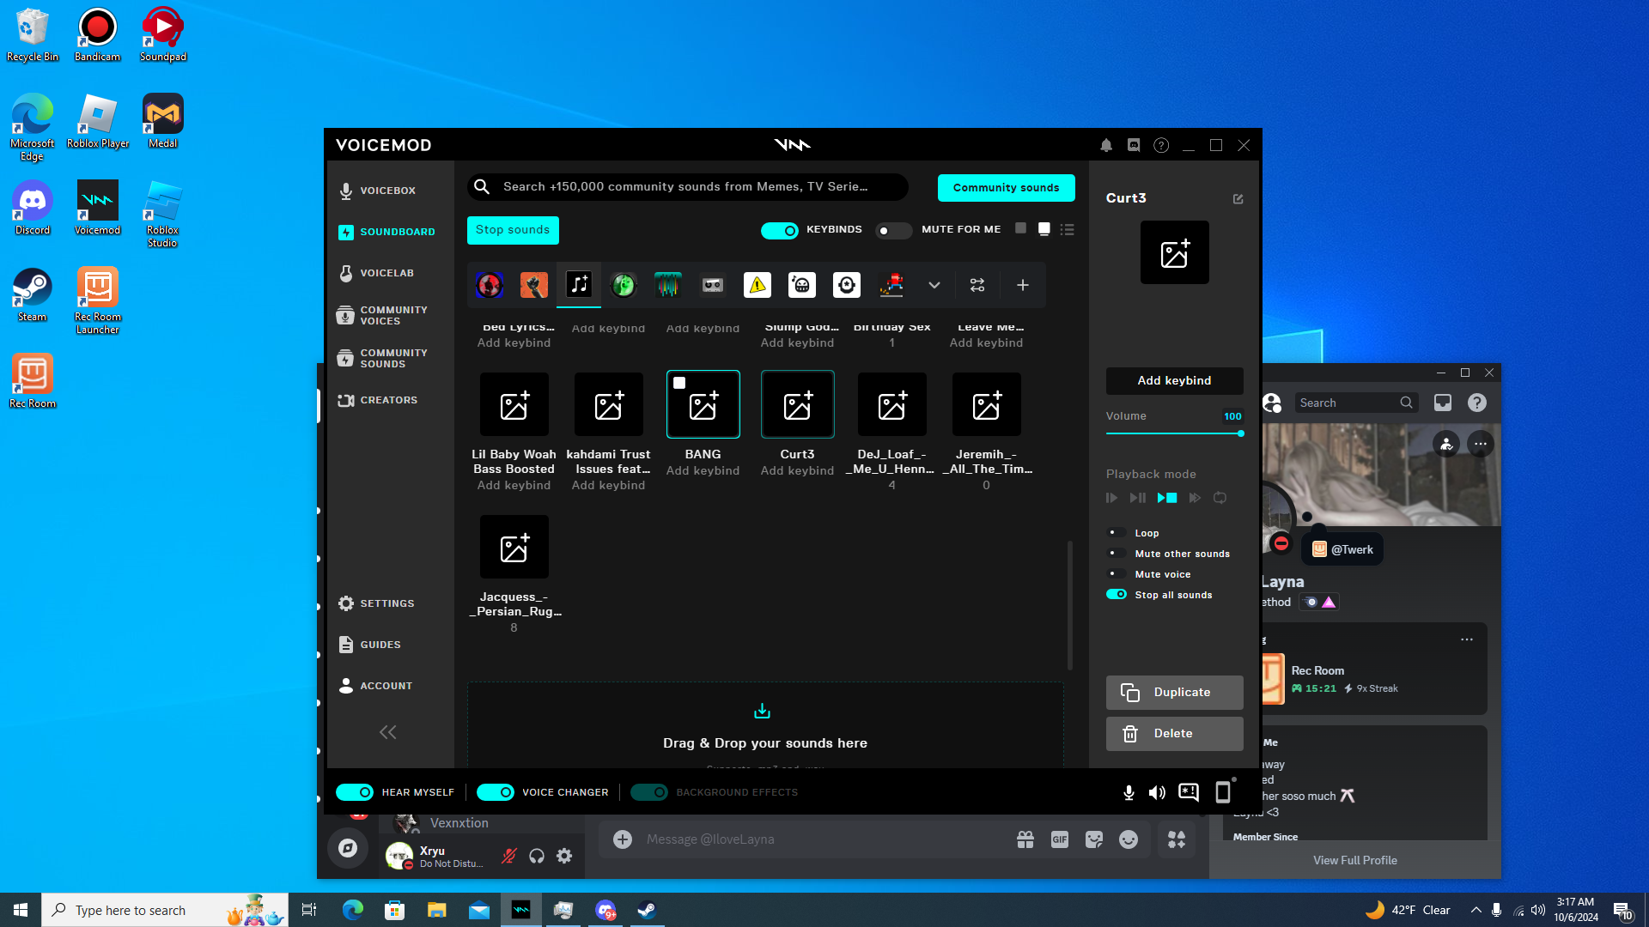The image size is (1649, 927).
Task: Open the Discord inbox icon
Action: (1443, 403)
